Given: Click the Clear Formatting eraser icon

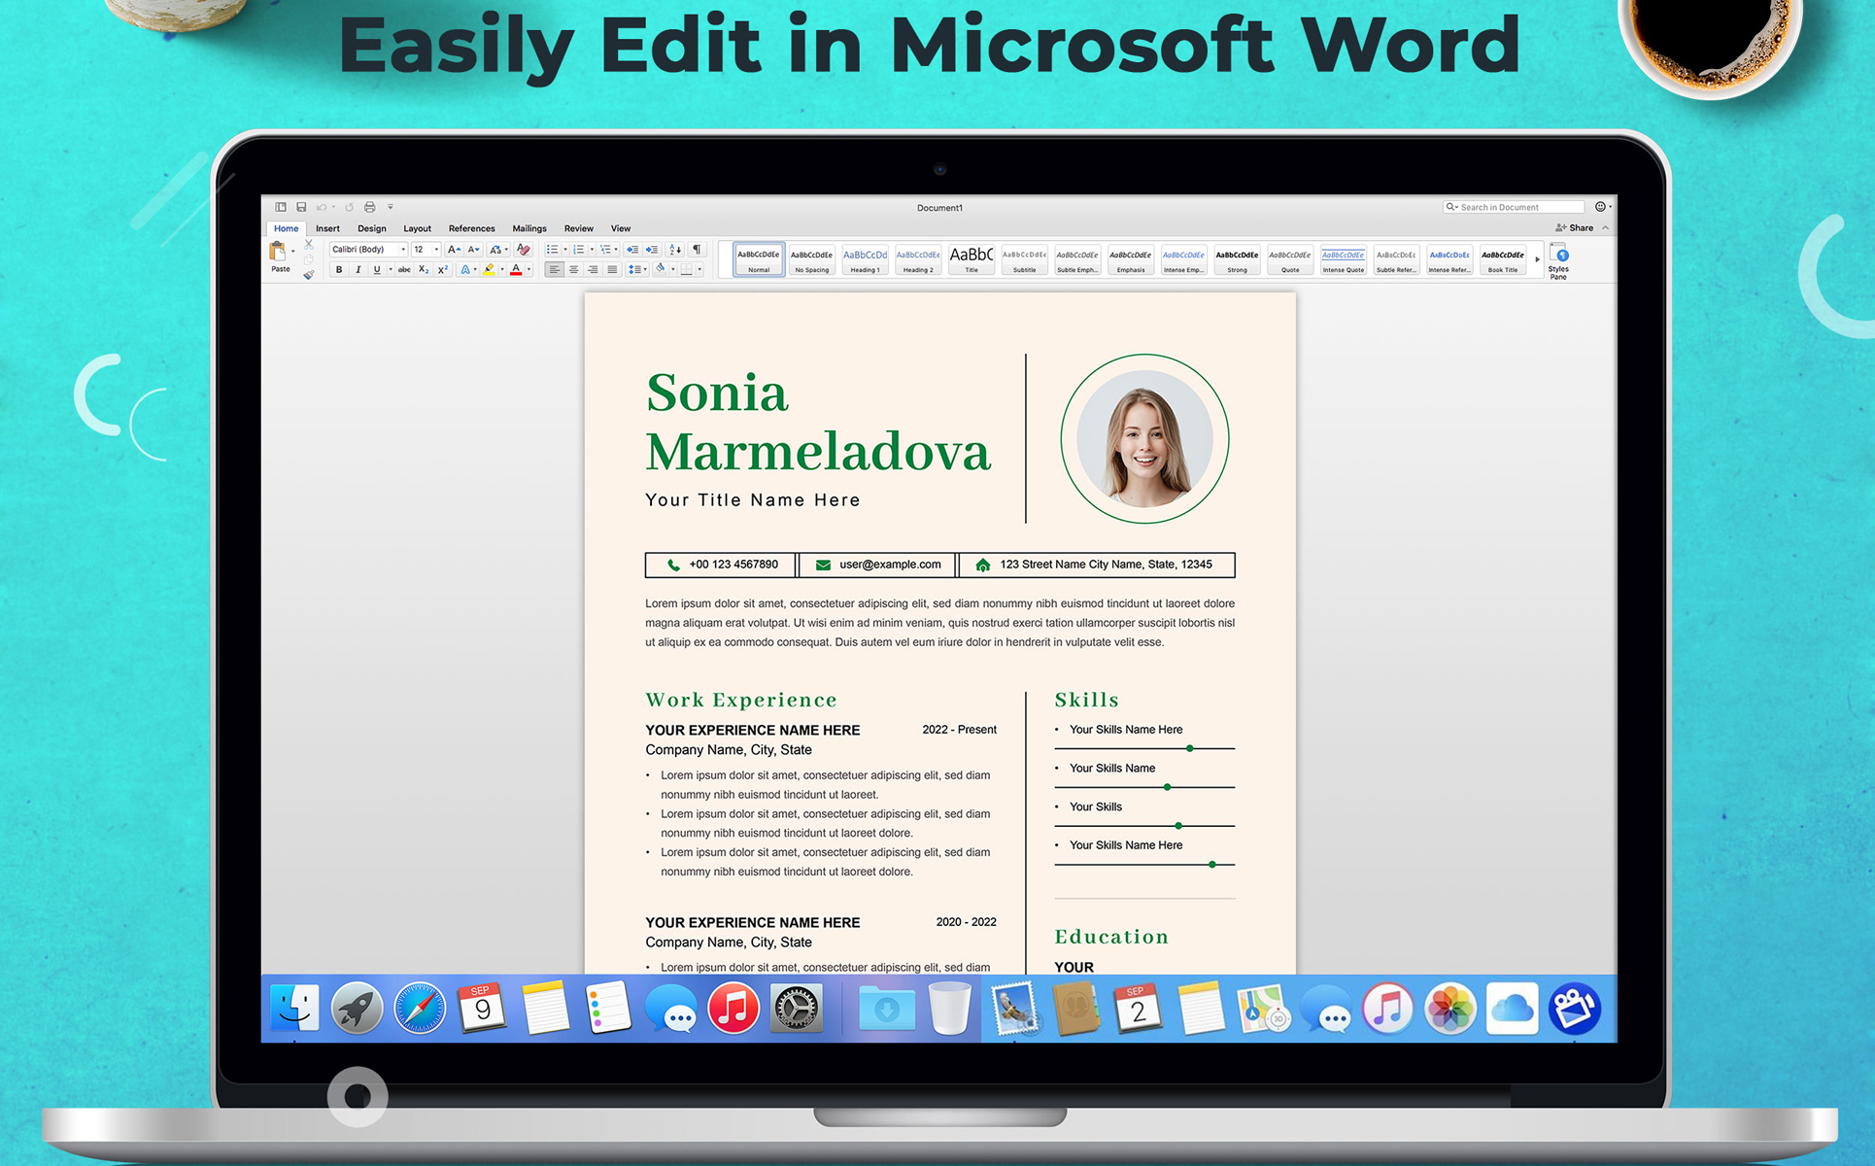Looking at the screenshot, I should [x=524, y=250].
